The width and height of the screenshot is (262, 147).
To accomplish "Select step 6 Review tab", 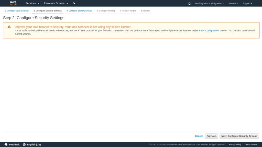I will coord(145,11).
